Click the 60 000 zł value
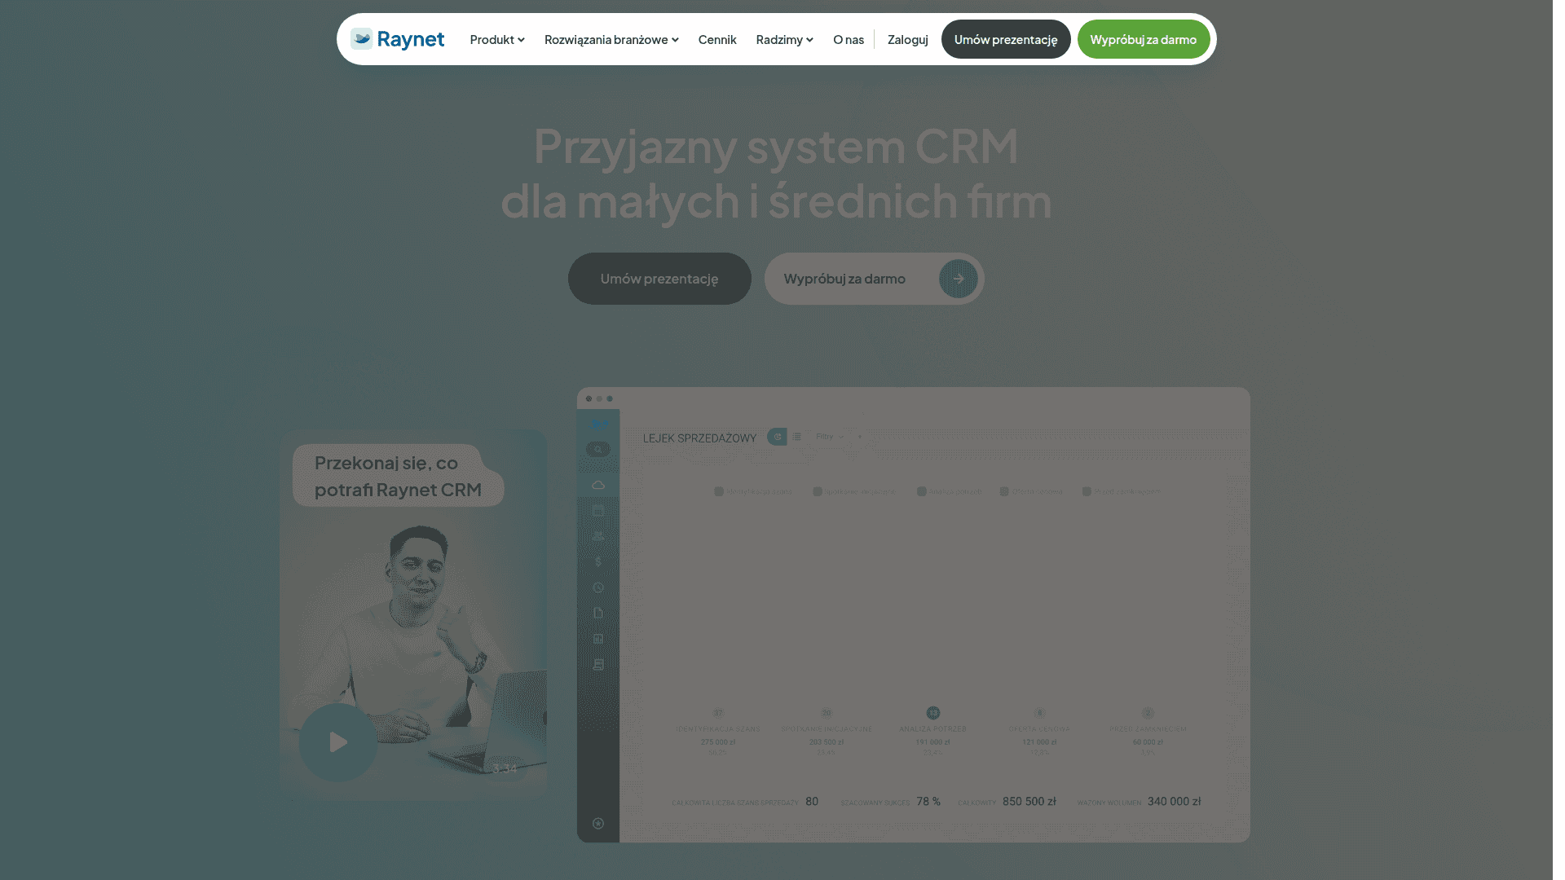Viewport: 1565px width, 880px height. 1148,742
